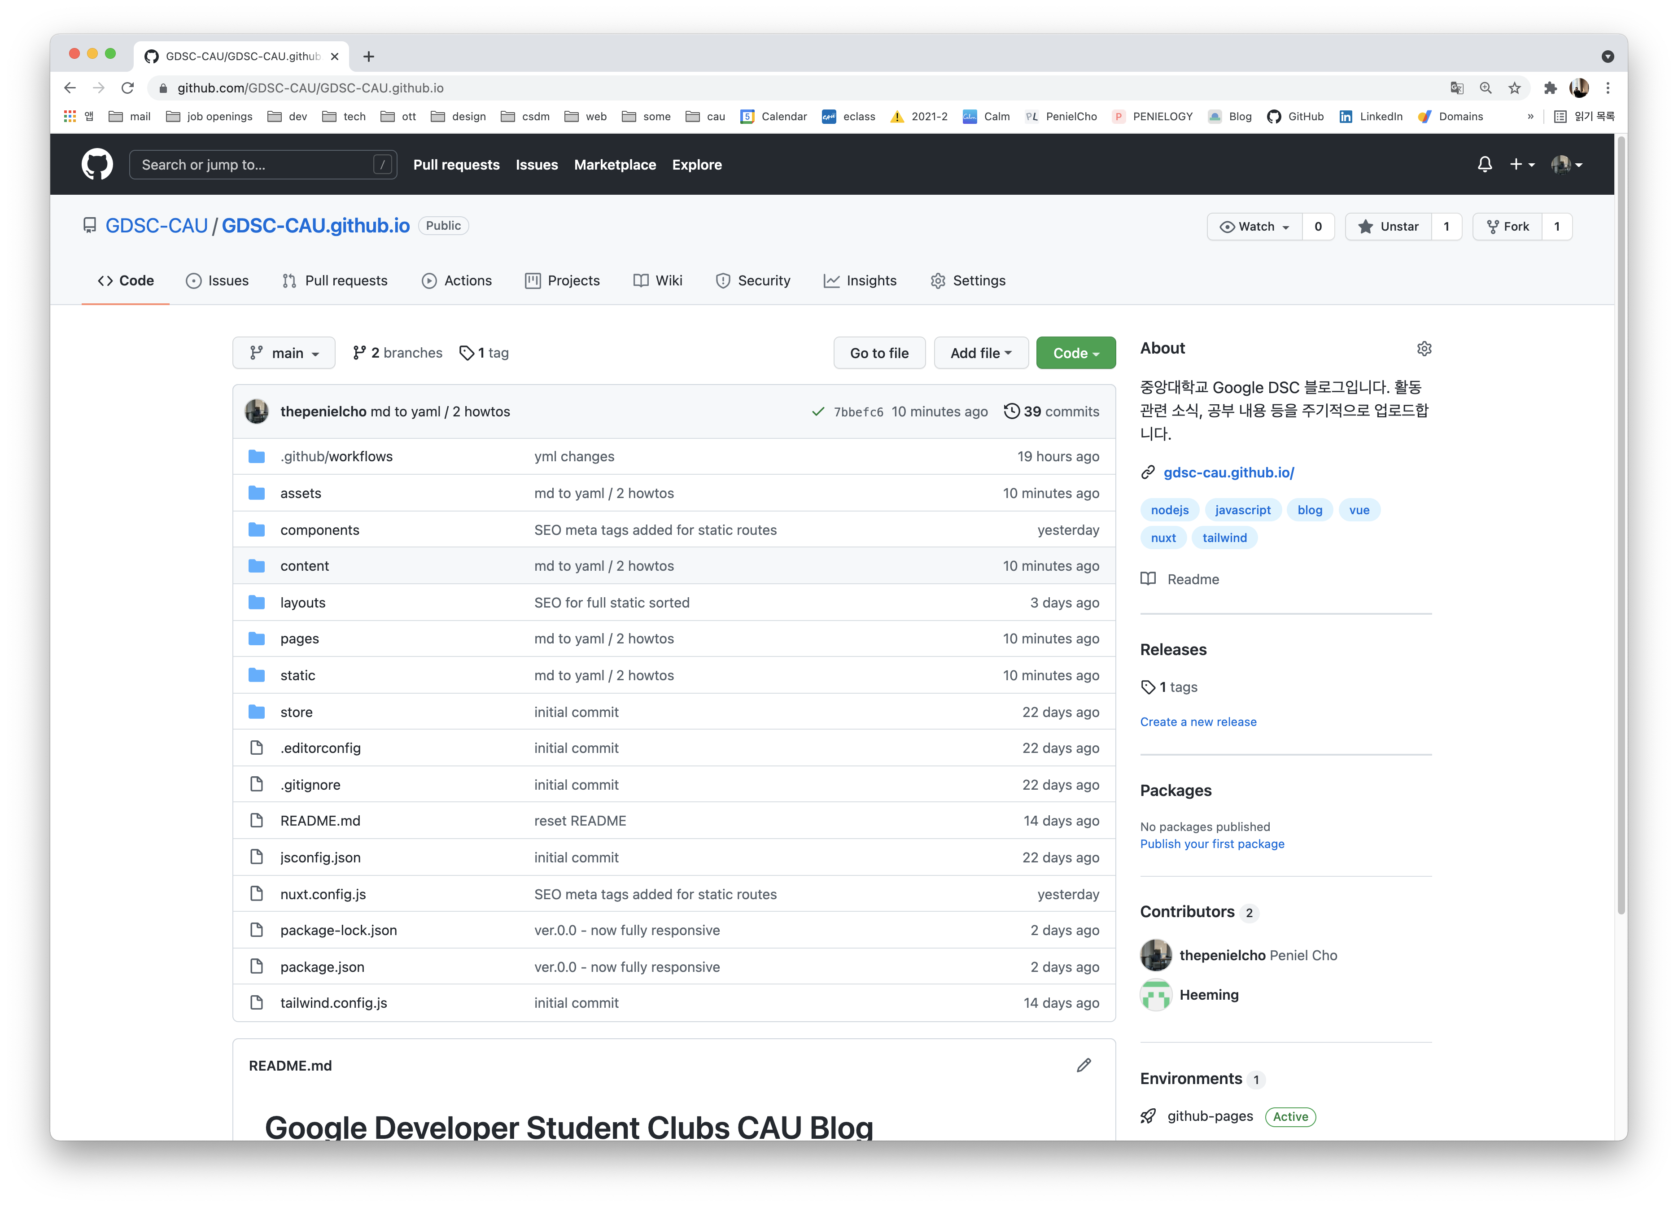Click the GitHub octocat home logo
Viewport: 1678px width, 1207px height.
(97, 164)
